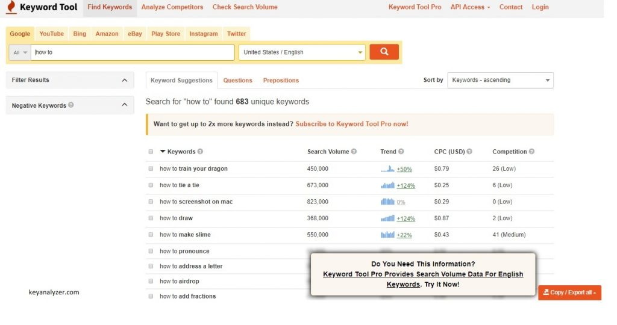
Task: Switch to the Questions tab
Action: 237,80
